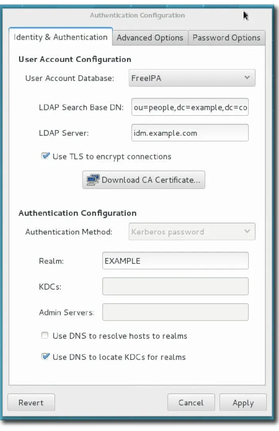The width and height of the screenshot is (279, 431).
Task: Click the Admin Servers label
Action: point(67,312)
